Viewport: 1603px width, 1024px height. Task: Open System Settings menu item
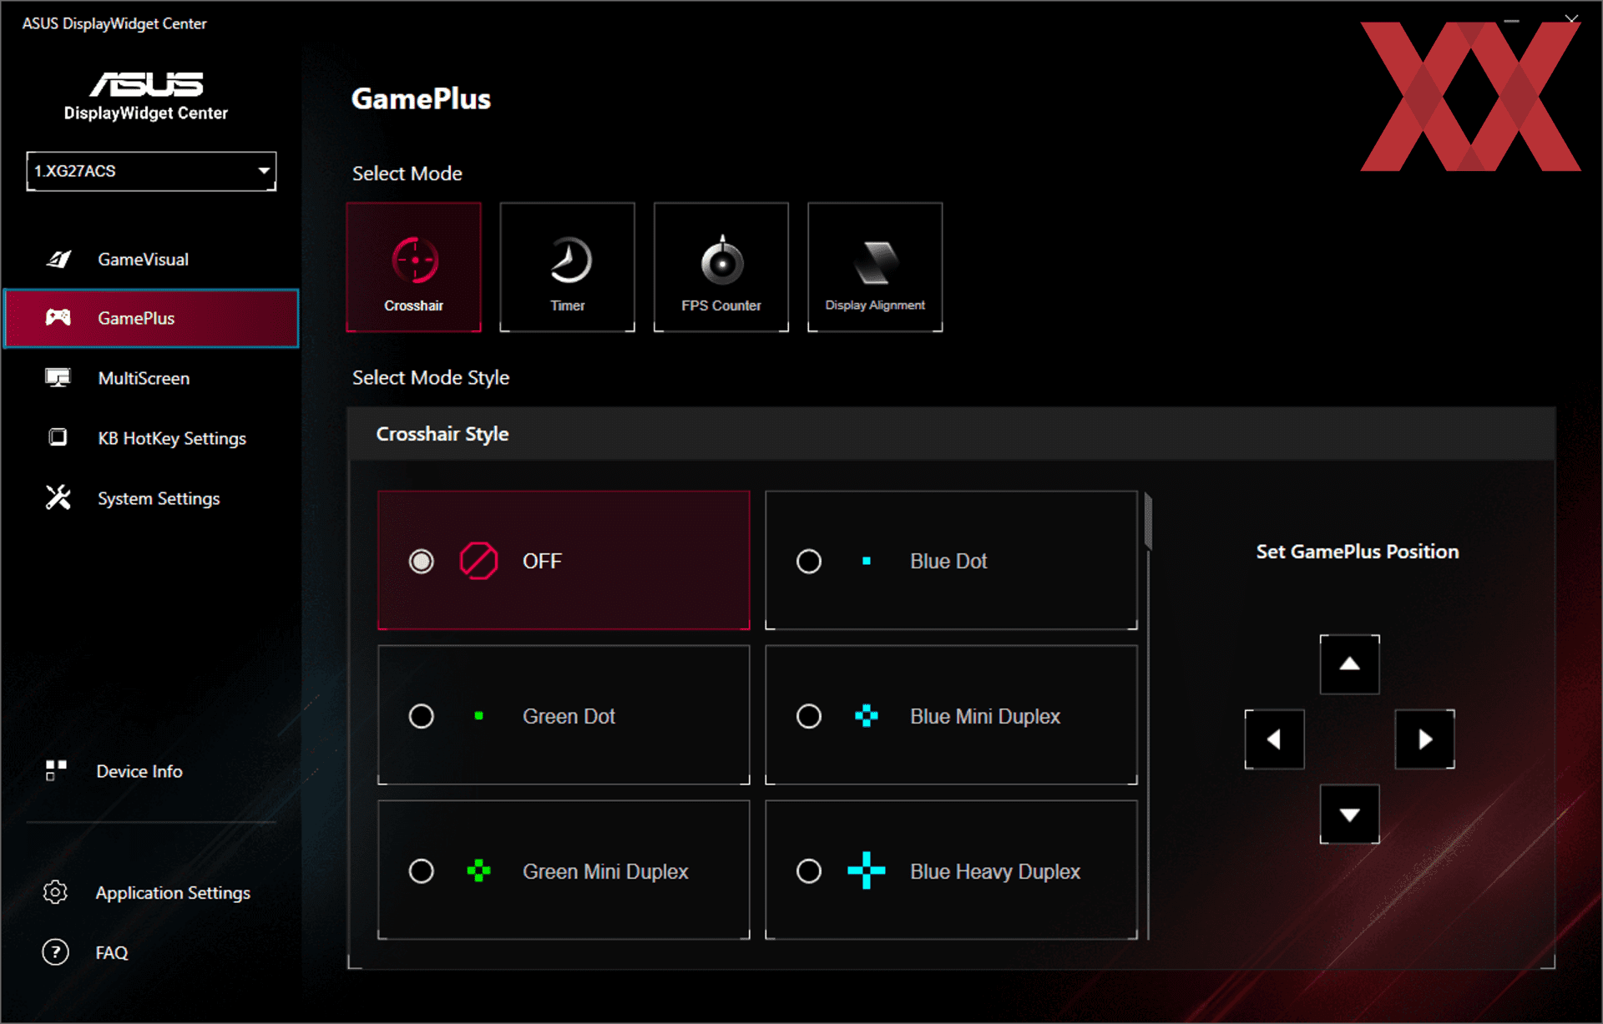click(151, 498)
